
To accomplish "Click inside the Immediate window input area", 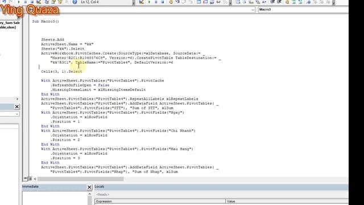I will [55, 198].
